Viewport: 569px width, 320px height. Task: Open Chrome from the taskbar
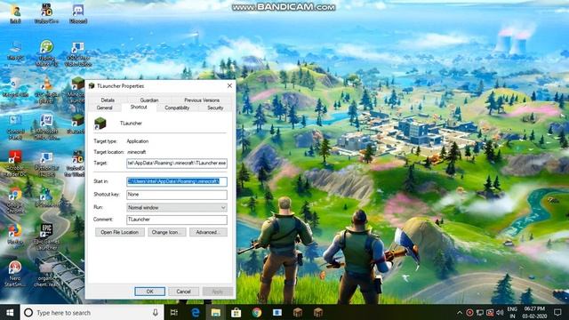click(x=257, y=312)
